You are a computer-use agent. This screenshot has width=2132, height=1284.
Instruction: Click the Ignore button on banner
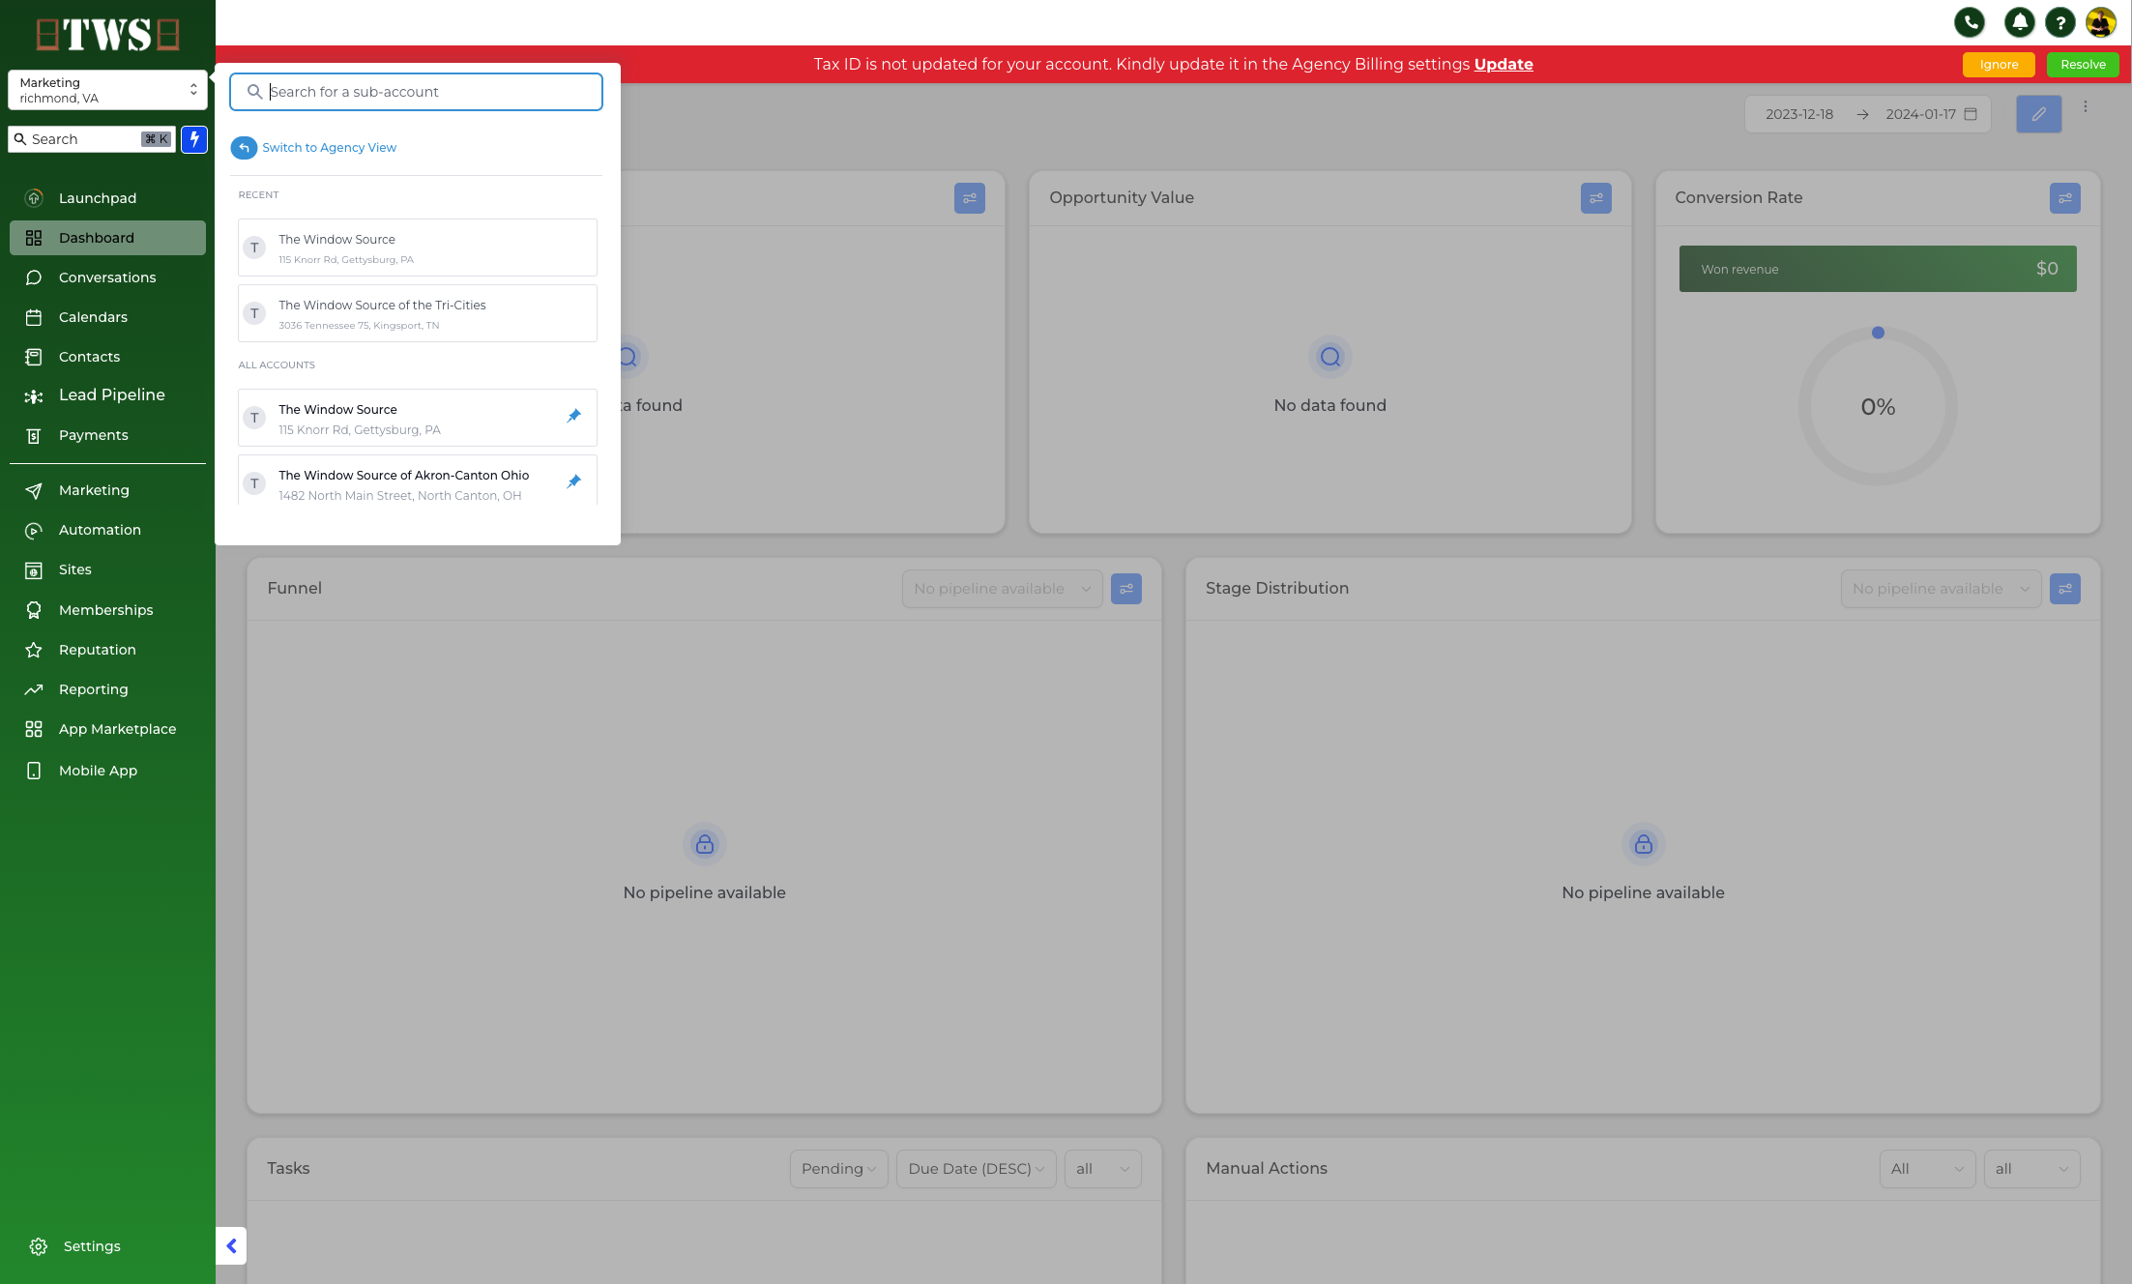tap(1999, 65)
